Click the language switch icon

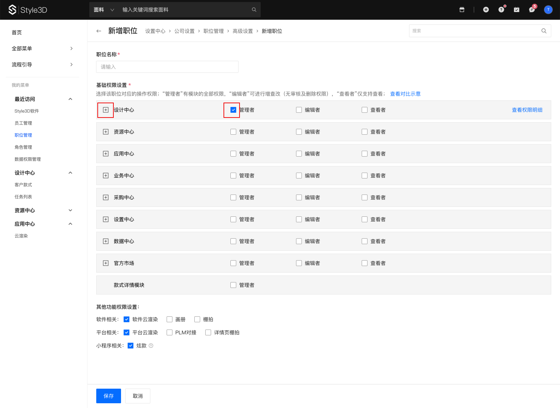point(486,10)
